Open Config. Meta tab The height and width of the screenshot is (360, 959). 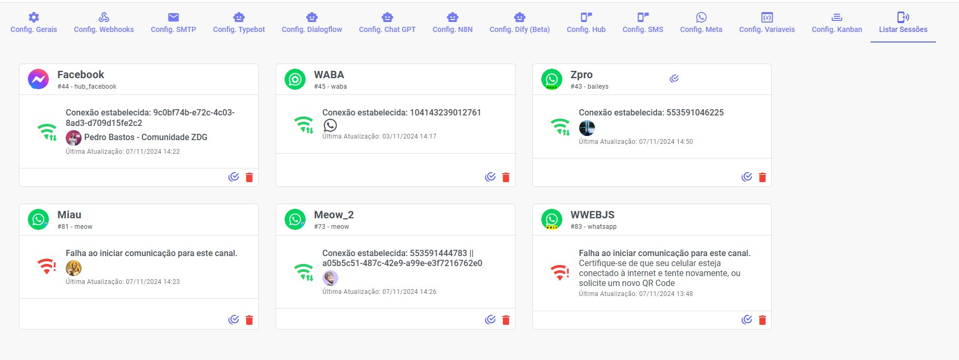tap(701, 23)
